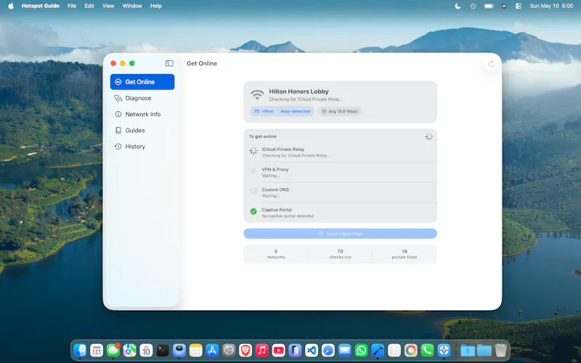
Task: Open Visual Studio Code from the Dock
Action: click(x=312, y=350)
